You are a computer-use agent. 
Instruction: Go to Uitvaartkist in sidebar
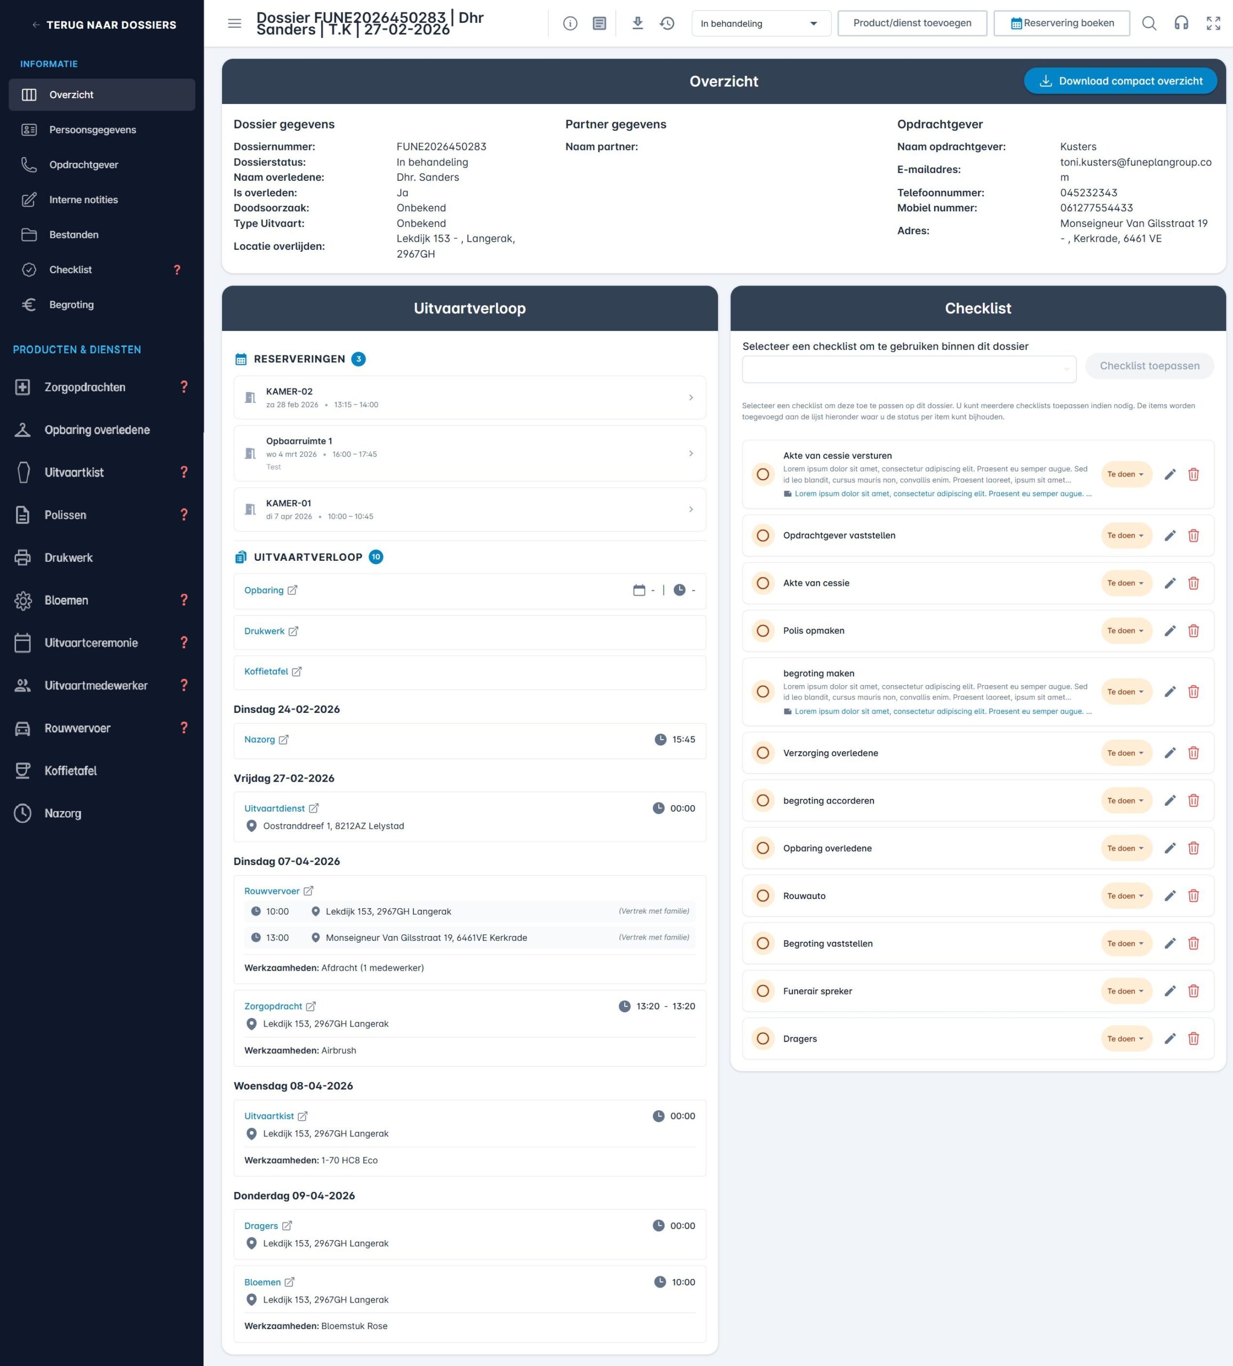pyautogui.click(x=74, y=472)
